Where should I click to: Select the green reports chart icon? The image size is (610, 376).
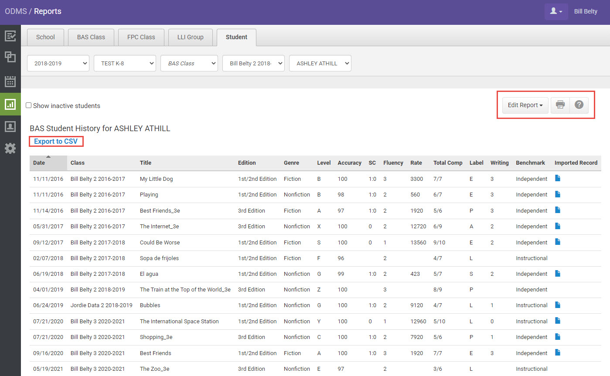pos(10,104)
